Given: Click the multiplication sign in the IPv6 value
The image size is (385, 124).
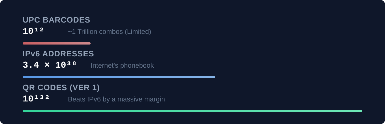Looking at the screenshot, I should 47,65.
